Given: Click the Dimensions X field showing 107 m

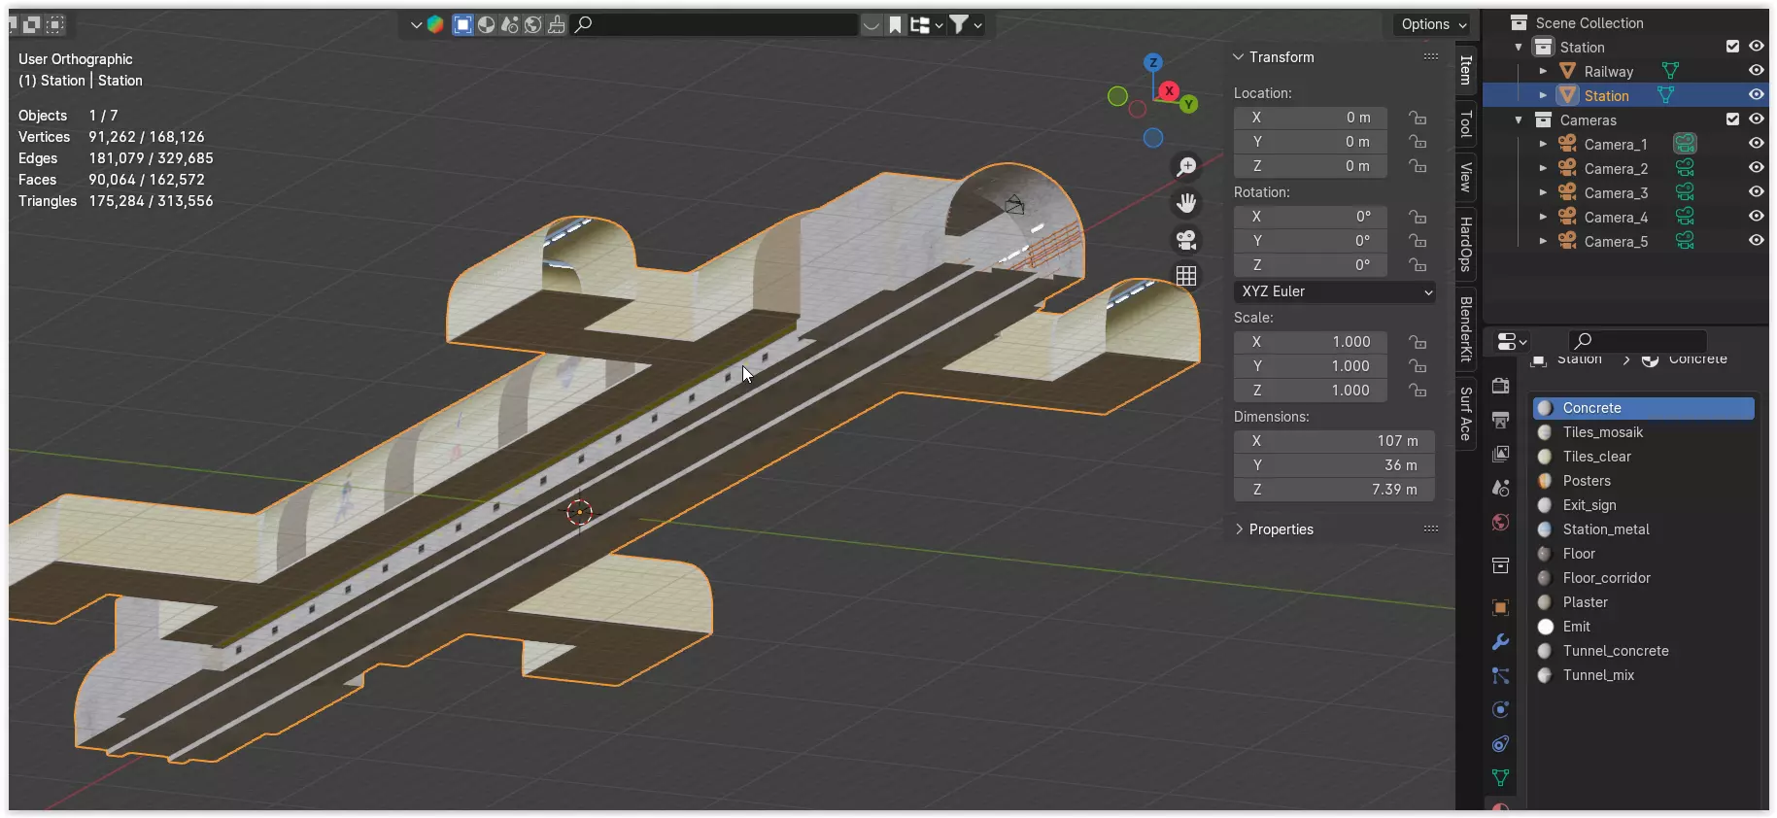Looking at the screenshot, I should 1334,441.
